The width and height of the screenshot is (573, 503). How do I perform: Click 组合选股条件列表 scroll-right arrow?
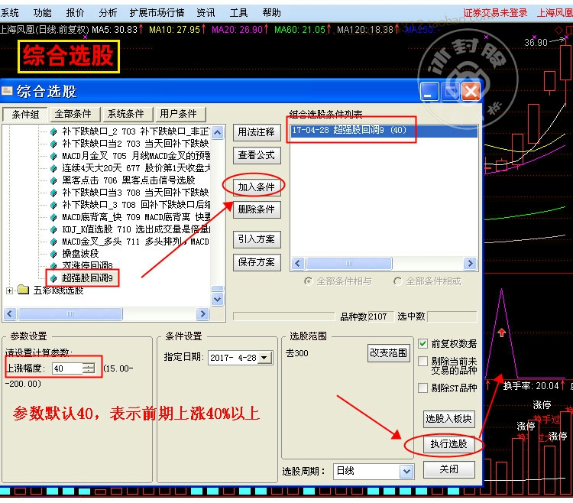[x=471, y=263]
